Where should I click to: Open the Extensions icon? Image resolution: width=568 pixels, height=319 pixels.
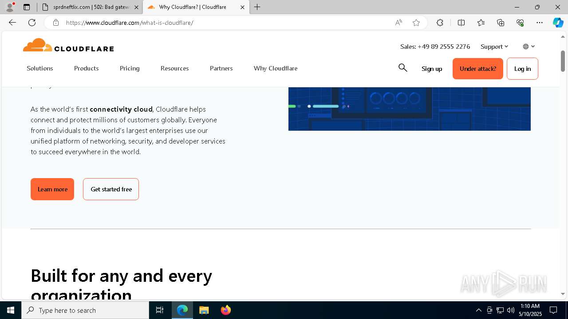coord(440,23)
